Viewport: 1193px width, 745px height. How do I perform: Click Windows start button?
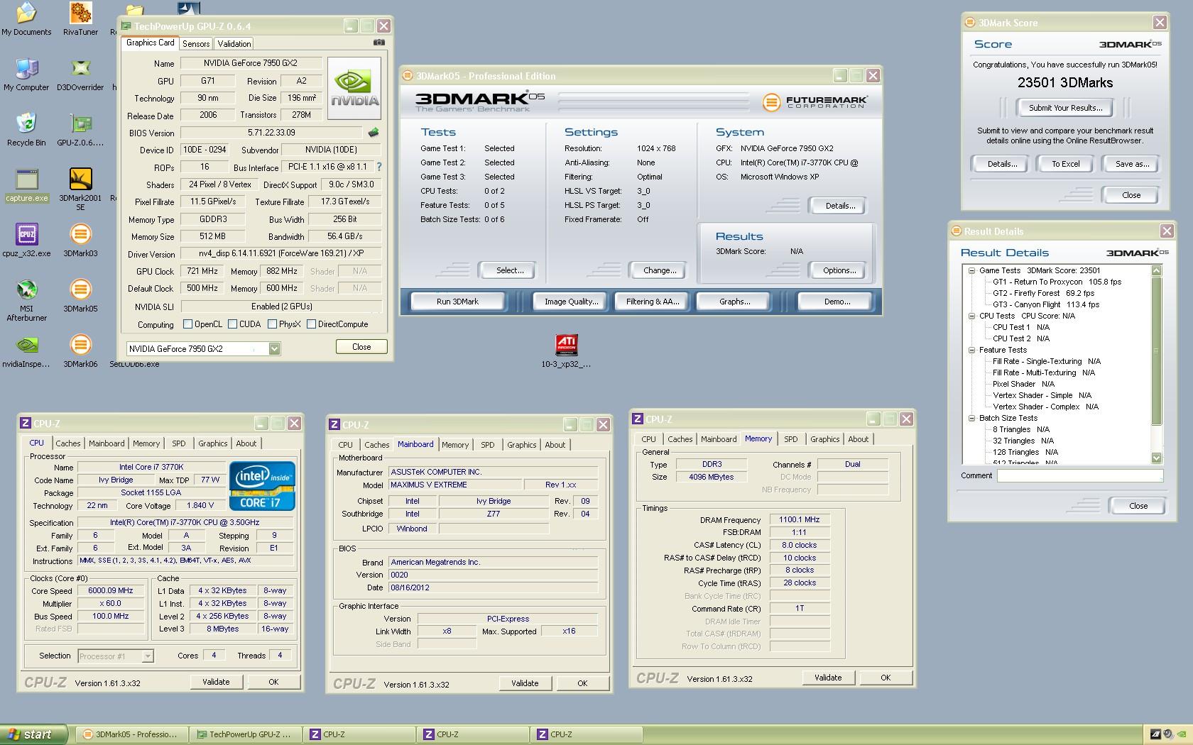[34, 734]
